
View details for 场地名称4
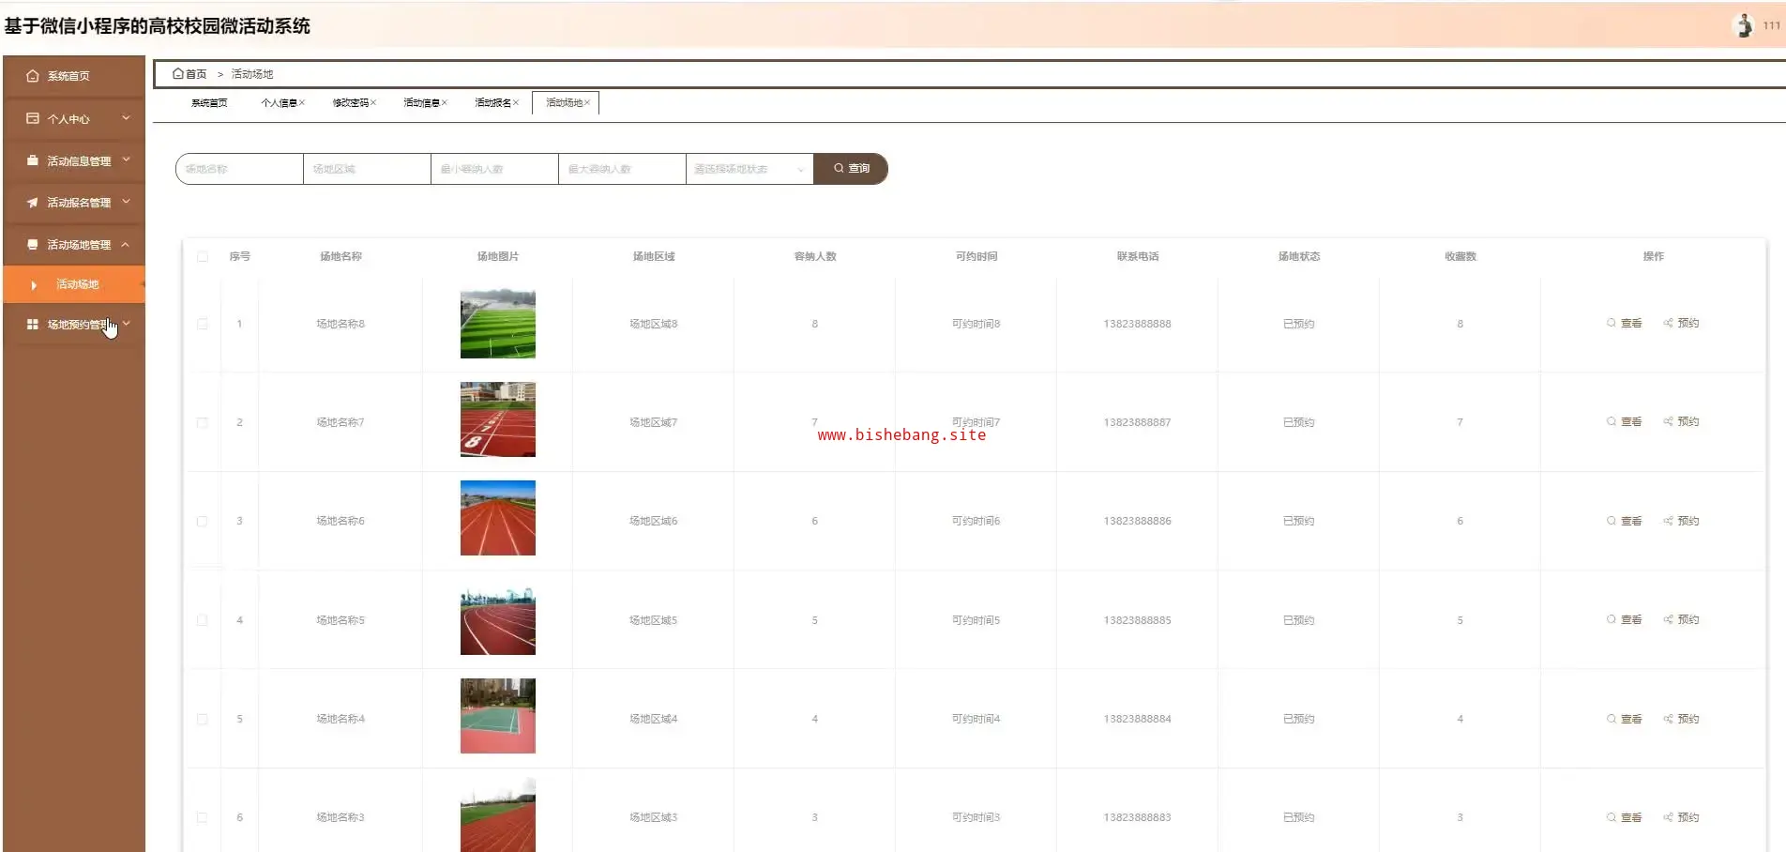tap(1625, 719)
